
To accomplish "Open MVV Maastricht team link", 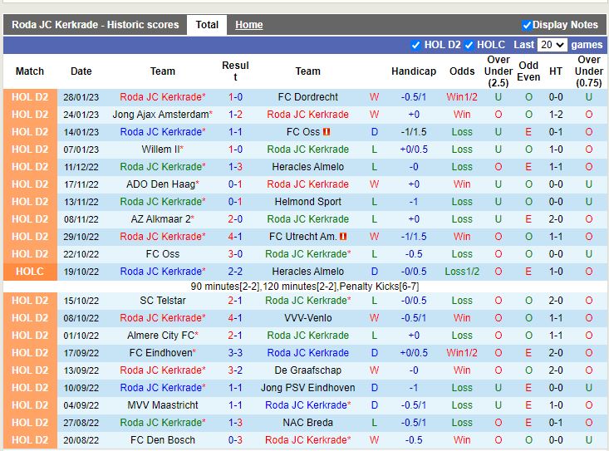I will 163,405.
